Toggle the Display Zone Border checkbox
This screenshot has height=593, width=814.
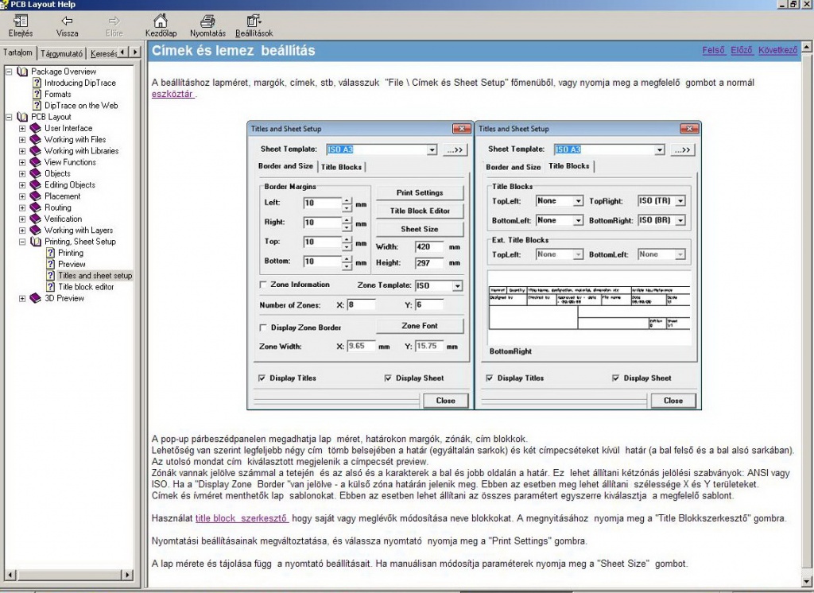tap(263, 328)
